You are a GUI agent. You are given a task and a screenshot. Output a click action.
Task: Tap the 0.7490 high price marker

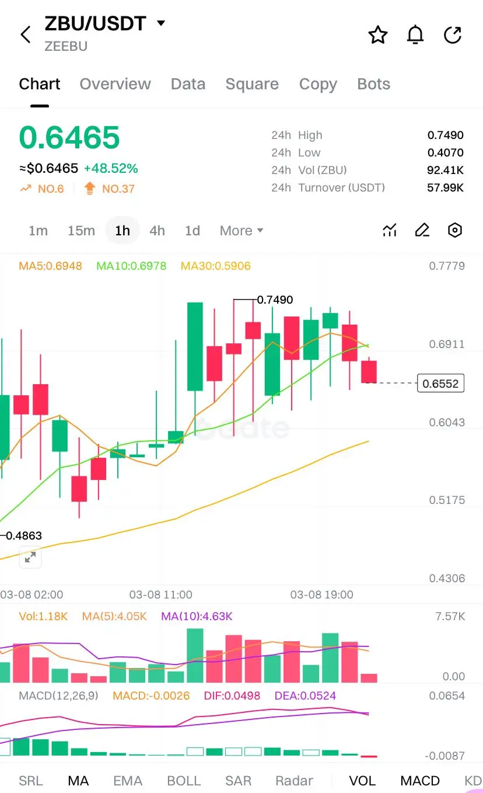(x=275, y=300)
